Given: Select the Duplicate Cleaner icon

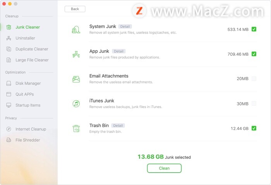Looking at the screenshot, I should tap(9, 49).
